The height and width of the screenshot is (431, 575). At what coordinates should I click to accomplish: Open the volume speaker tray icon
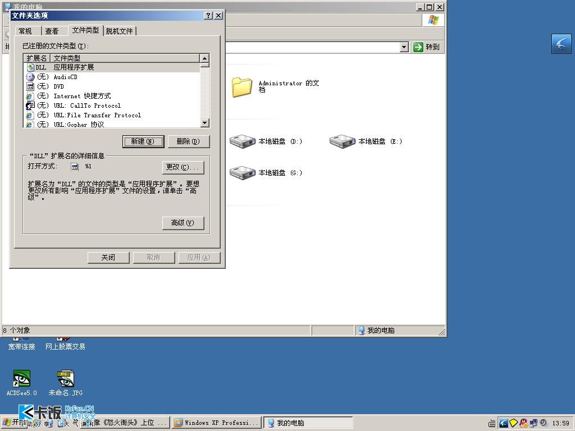[x=543, y=423]
